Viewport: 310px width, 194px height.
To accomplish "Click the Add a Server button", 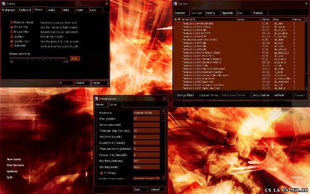I will 262,95.
